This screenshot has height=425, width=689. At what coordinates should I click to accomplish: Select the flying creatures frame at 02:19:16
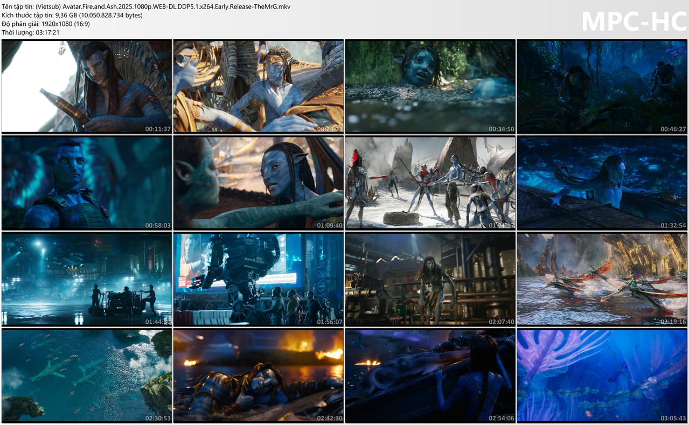[x=602, y=279]
